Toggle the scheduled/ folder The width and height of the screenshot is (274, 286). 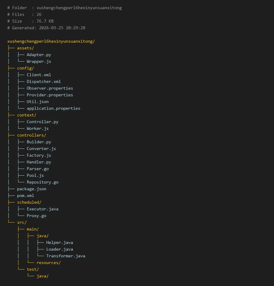point(29,202)
